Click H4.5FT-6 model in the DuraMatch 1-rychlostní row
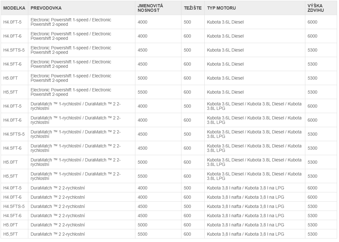Viewport: 339px width, 242px height. point(12,148)
